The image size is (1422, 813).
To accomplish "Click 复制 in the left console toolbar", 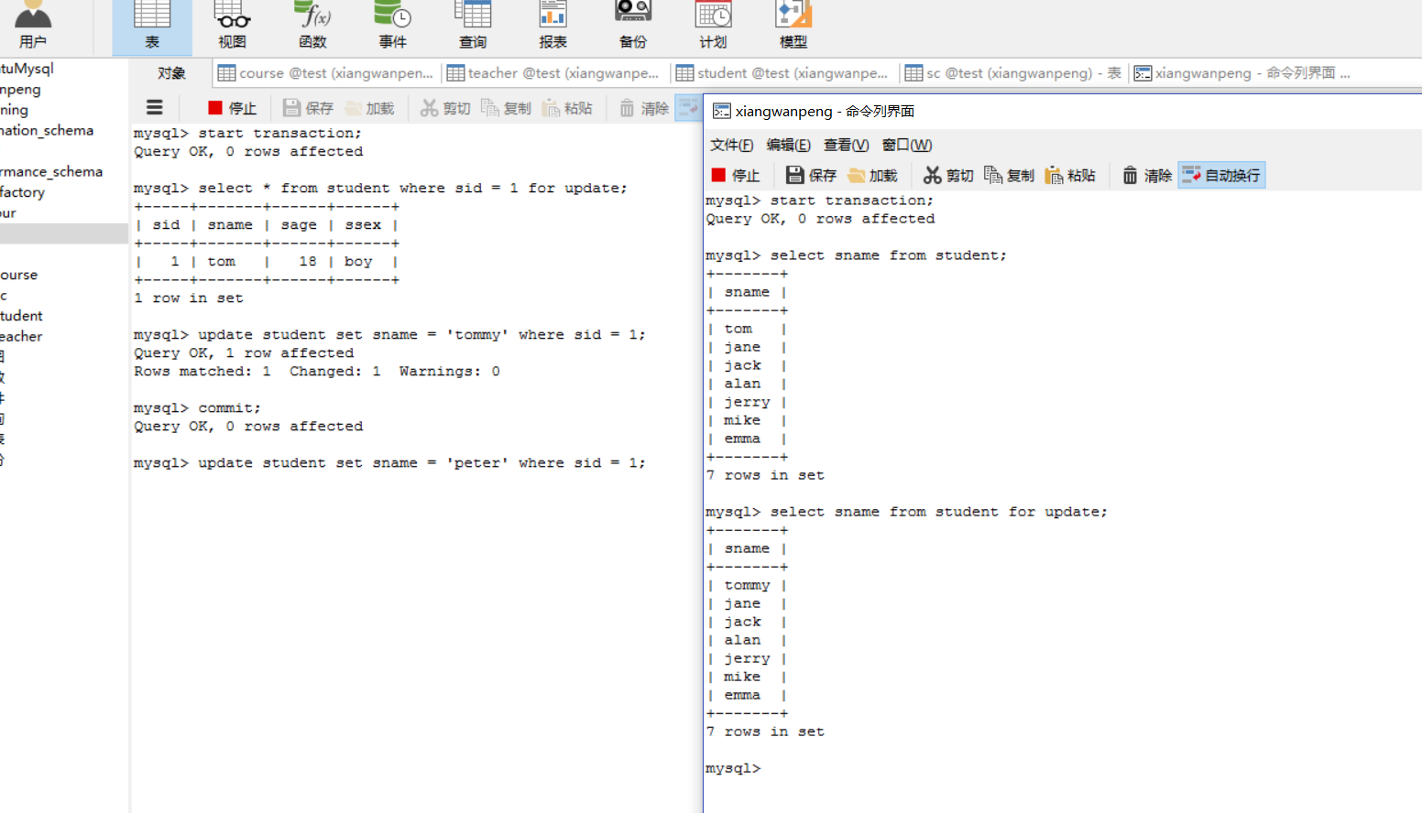I will (x=507, y=108).
